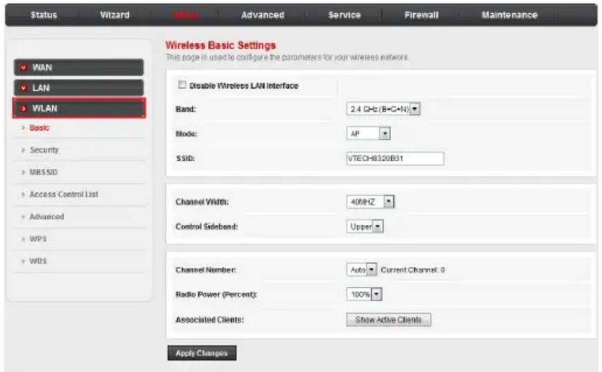The width and height of the screenshot is (602, 372).
Task: Expand the WAN sidebar section
Action: [x=79, y=68]
